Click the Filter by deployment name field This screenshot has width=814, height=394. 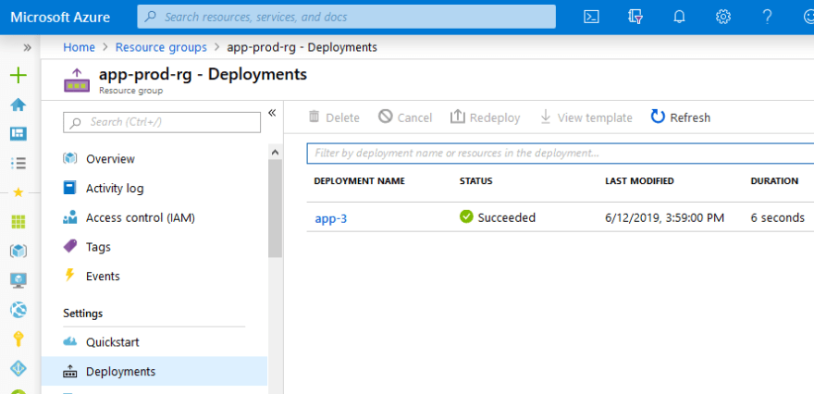pyautogui.click(x=561, y=154)
